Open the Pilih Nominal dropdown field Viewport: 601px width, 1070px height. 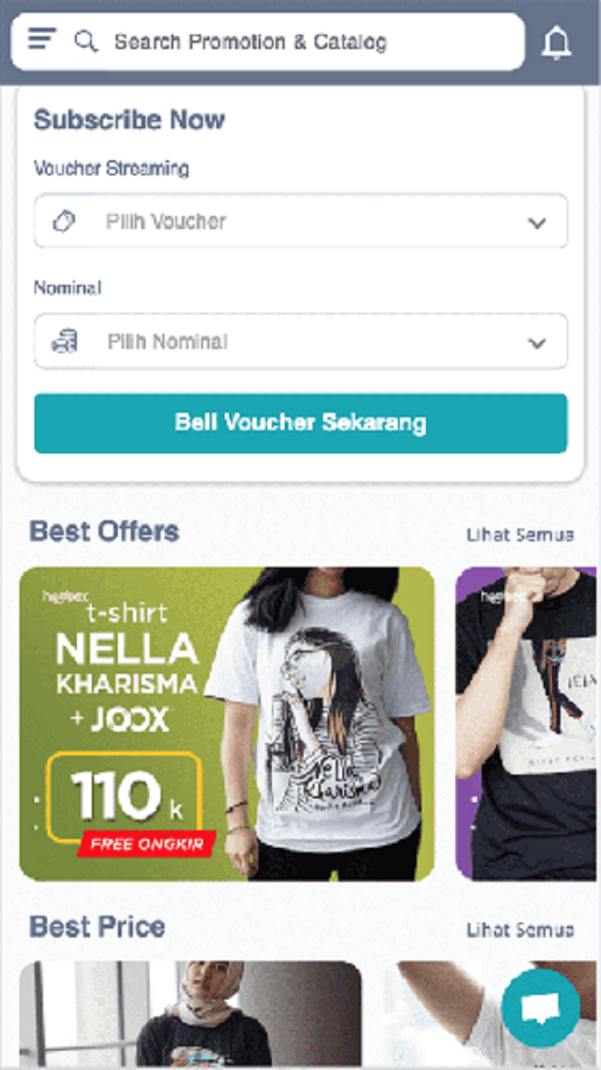[x=300, y=341]
